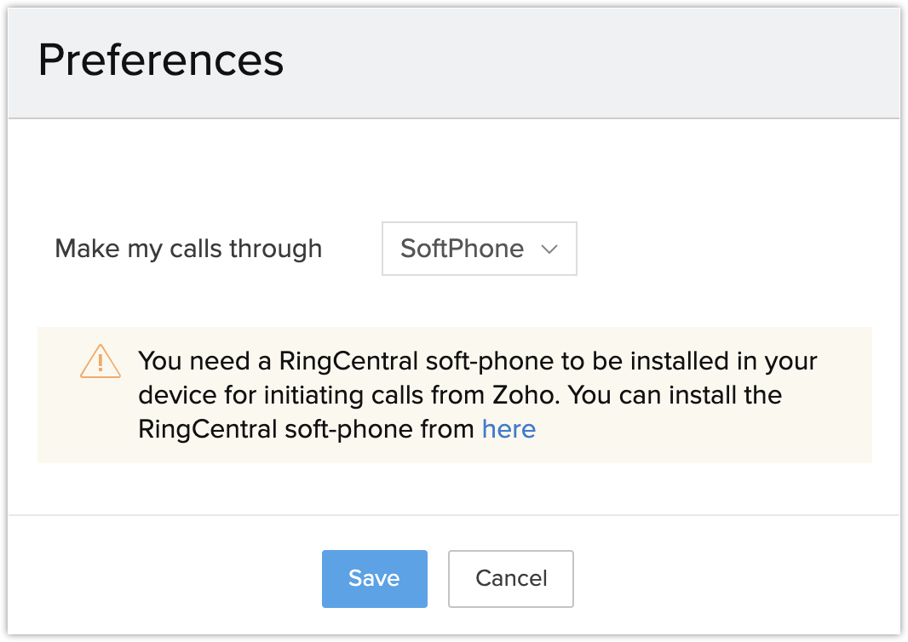Click the "Make my calls through" label
The image size is (908, 642).
(188, 249)
